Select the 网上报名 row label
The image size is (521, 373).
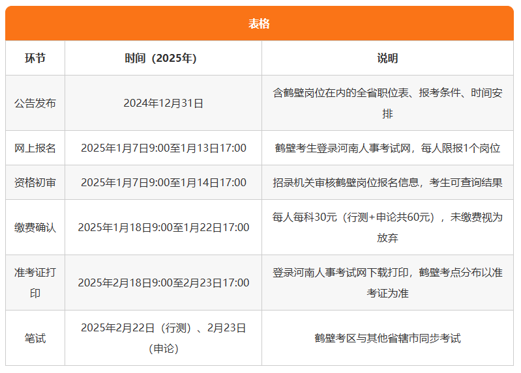pyautogui.click(x=35, y=148)
